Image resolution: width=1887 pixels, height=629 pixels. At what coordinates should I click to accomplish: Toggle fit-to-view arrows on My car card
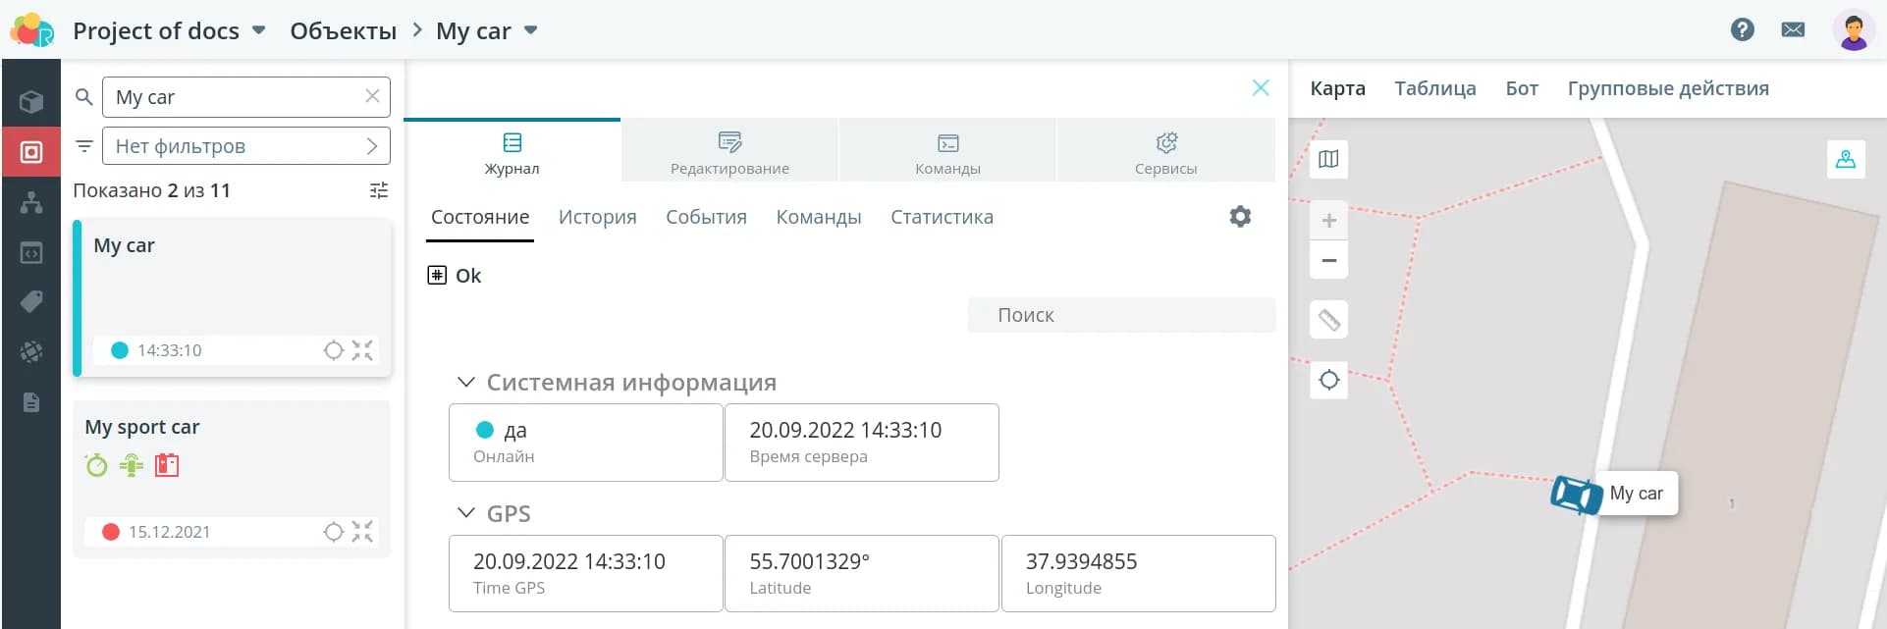tap(362, 350)
